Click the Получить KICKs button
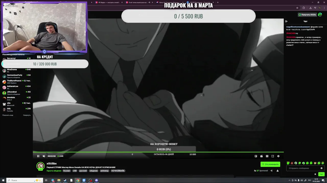327x183 pixels. 307,15
